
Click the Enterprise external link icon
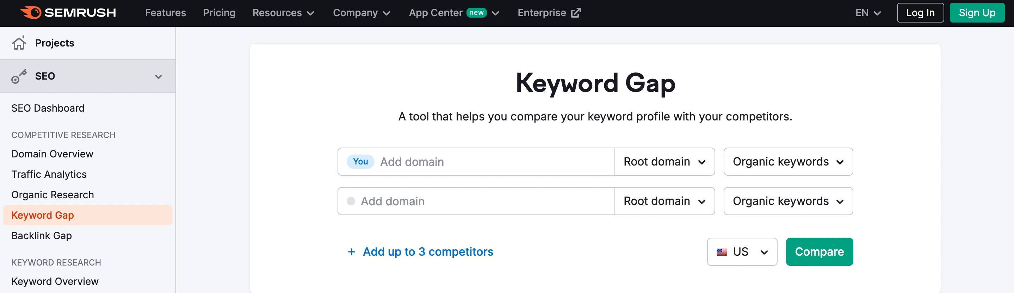tap(576, 13)
